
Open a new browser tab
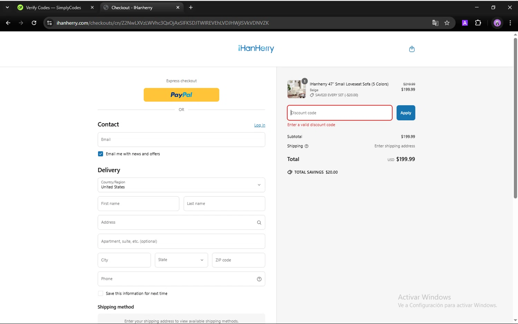[x=191, y=7]
